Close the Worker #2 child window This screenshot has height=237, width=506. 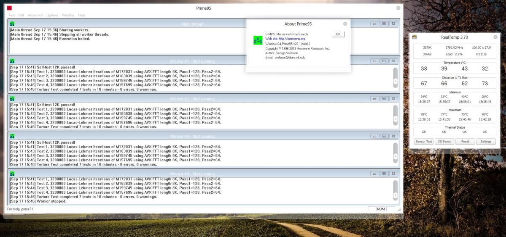(x=393, y=99)
